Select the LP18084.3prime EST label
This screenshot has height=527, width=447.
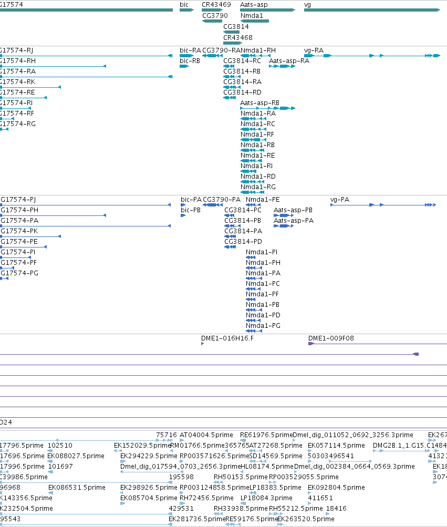266,498
